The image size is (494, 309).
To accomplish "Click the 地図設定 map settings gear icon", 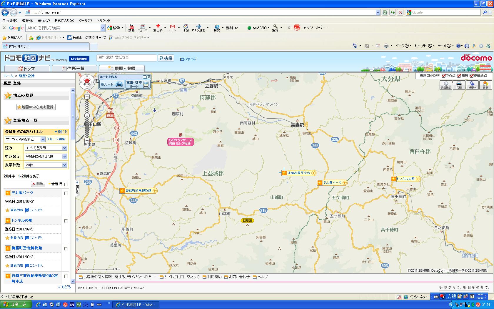I will coord(446,85).
